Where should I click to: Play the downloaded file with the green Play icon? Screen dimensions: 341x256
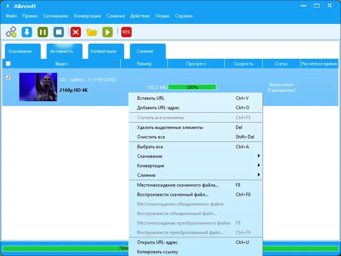pos(107,32)
